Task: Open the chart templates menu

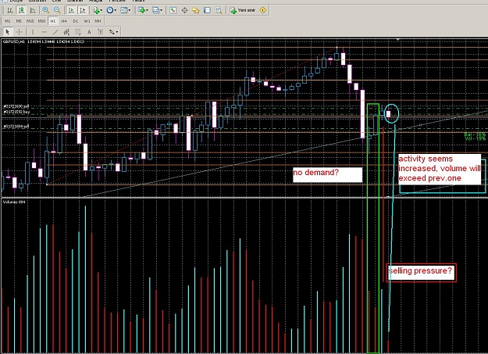Action: pyautogui.click(x=123, y=10)
